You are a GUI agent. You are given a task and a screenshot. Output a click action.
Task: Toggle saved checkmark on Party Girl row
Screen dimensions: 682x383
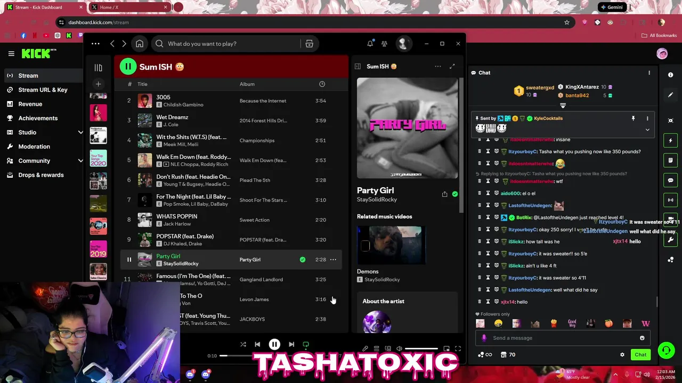tap(303, 260)
